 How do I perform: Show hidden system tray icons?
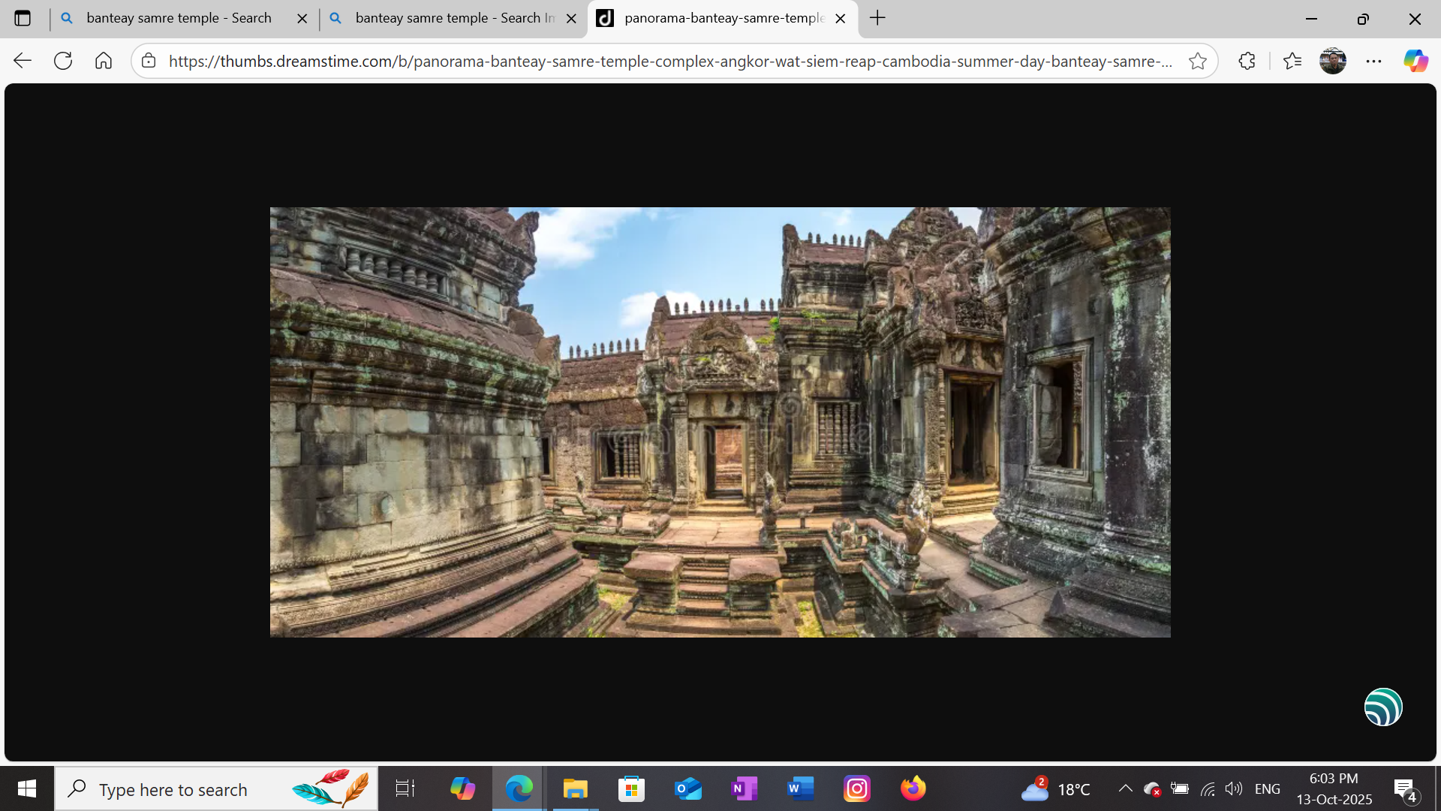[x=1125, y=788]
